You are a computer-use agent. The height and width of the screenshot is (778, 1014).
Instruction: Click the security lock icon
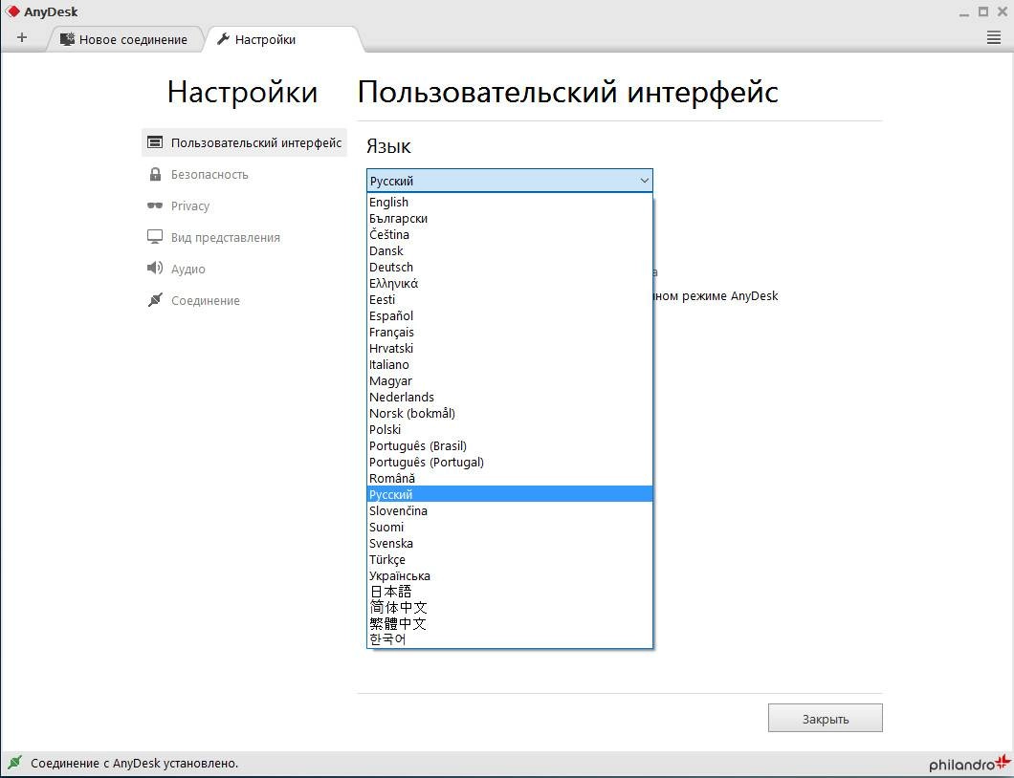155,174
